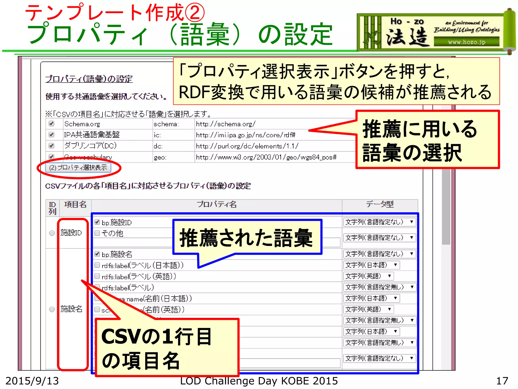This screenshot has width=518, height=389.
Task: Click the http://imi.ipa.go.jp/ns/core/rdf# URL
Action: click(x=246, y=135)
